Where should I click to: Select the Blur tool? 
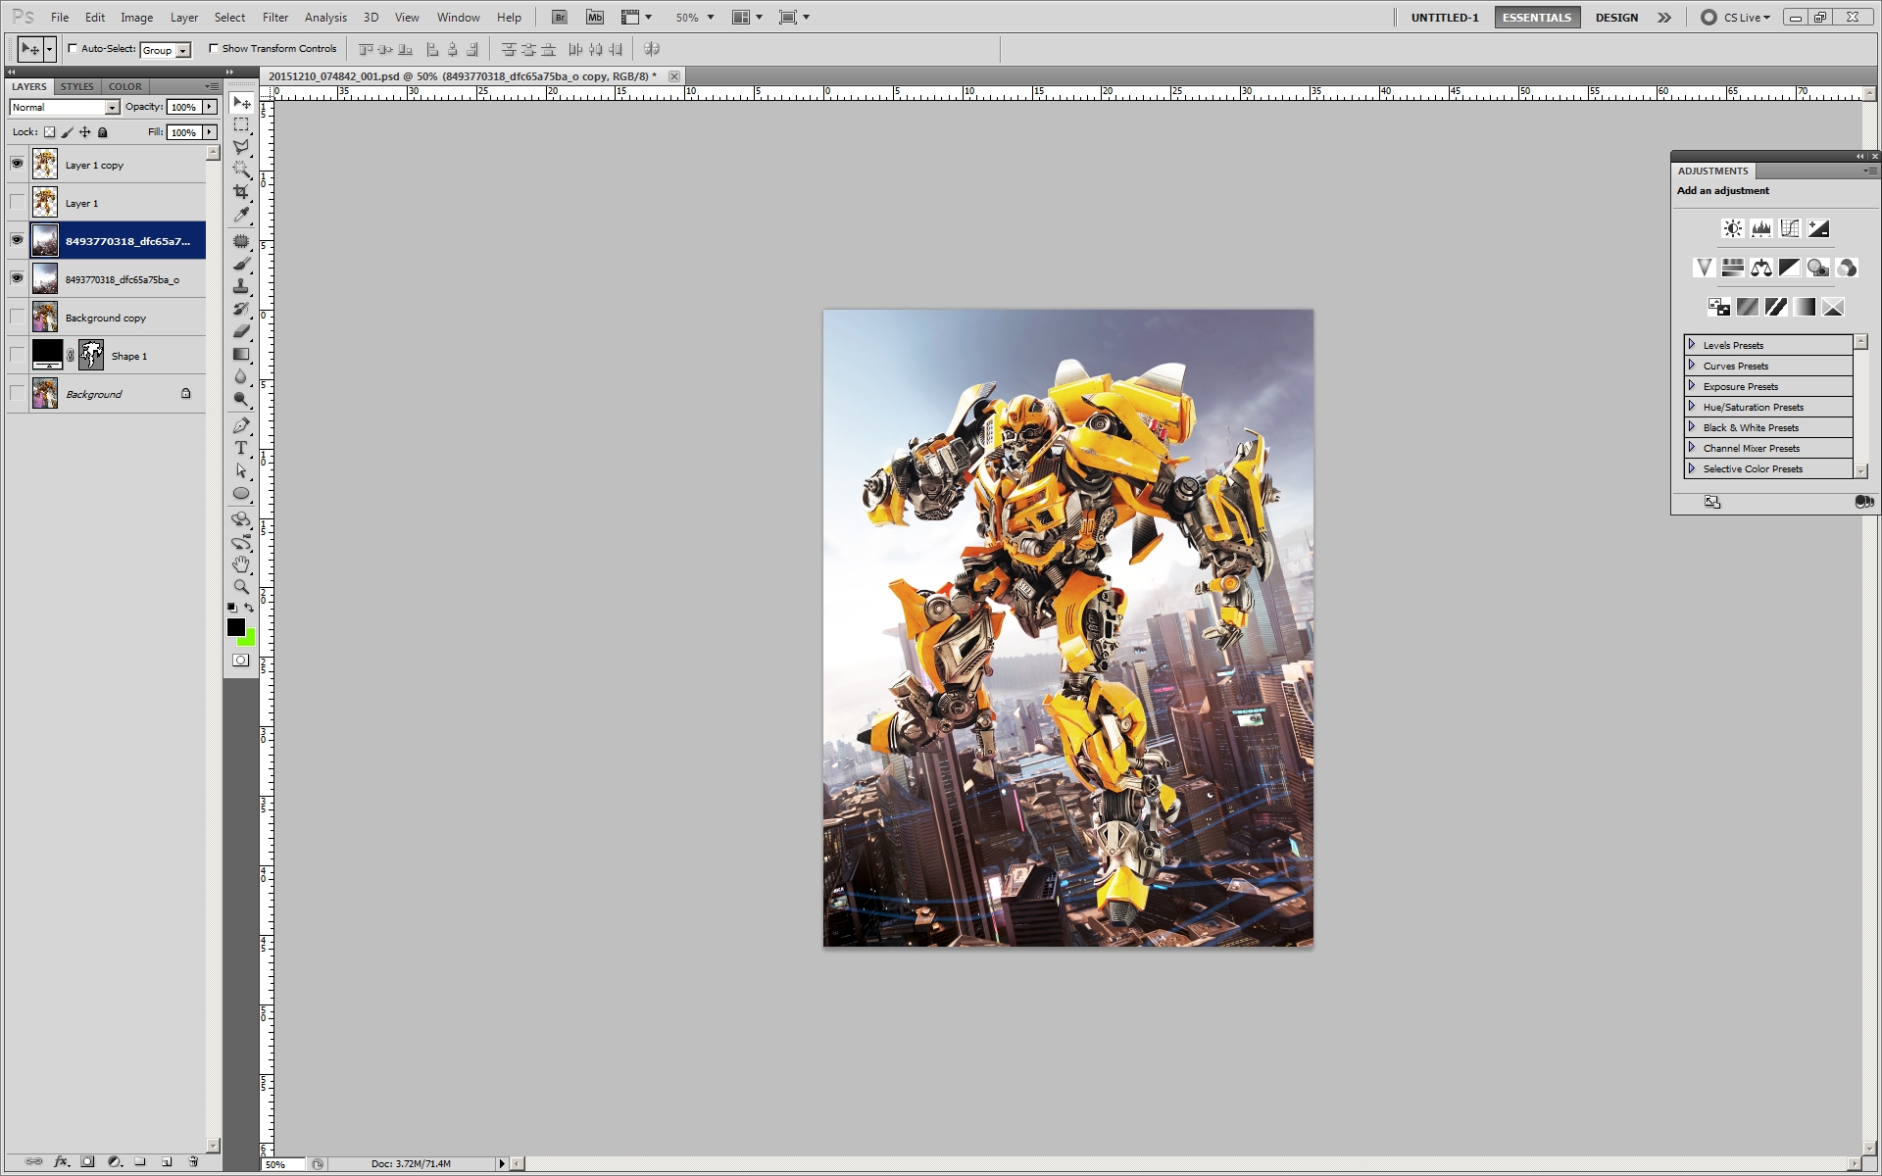click(x=241, y=376)
